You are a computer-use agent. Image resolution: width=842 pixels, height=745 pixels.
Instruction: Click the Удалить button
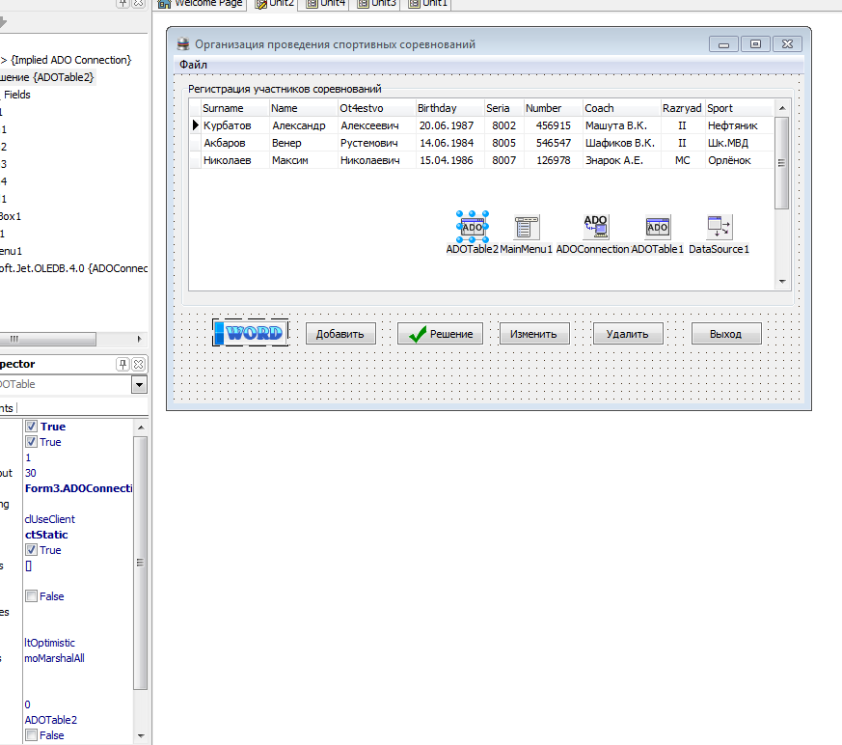pos(627,334)
